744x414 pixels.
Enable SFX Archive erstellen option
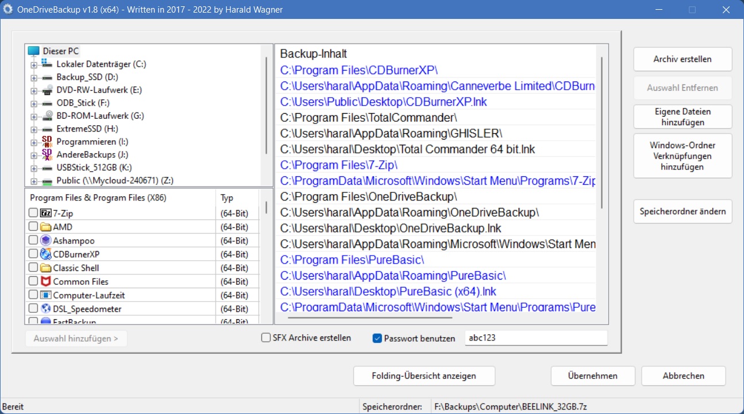[x=266, y=338]
